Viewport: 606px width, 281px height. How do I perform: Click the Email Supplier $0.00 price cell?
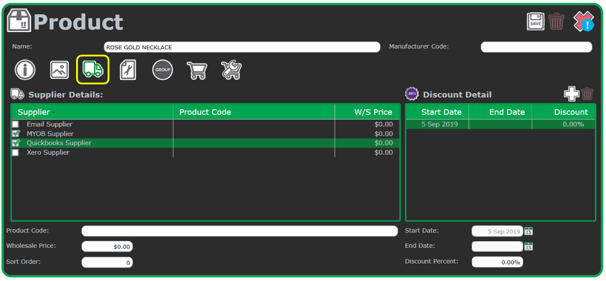coord(367,124)
